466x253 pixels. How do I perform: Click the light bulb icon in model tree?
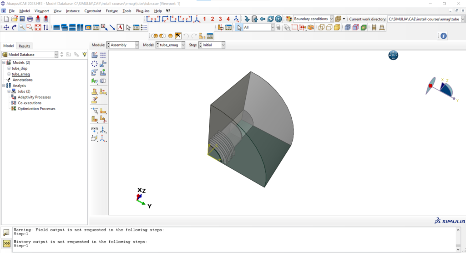(84, 55)
